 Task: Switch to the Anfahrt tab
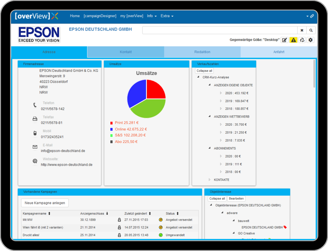click(x=279, y=52)
